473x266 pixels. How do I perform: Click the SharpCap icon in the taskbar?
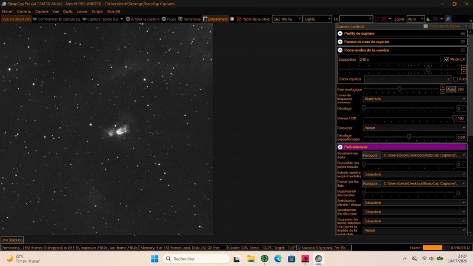319,259
